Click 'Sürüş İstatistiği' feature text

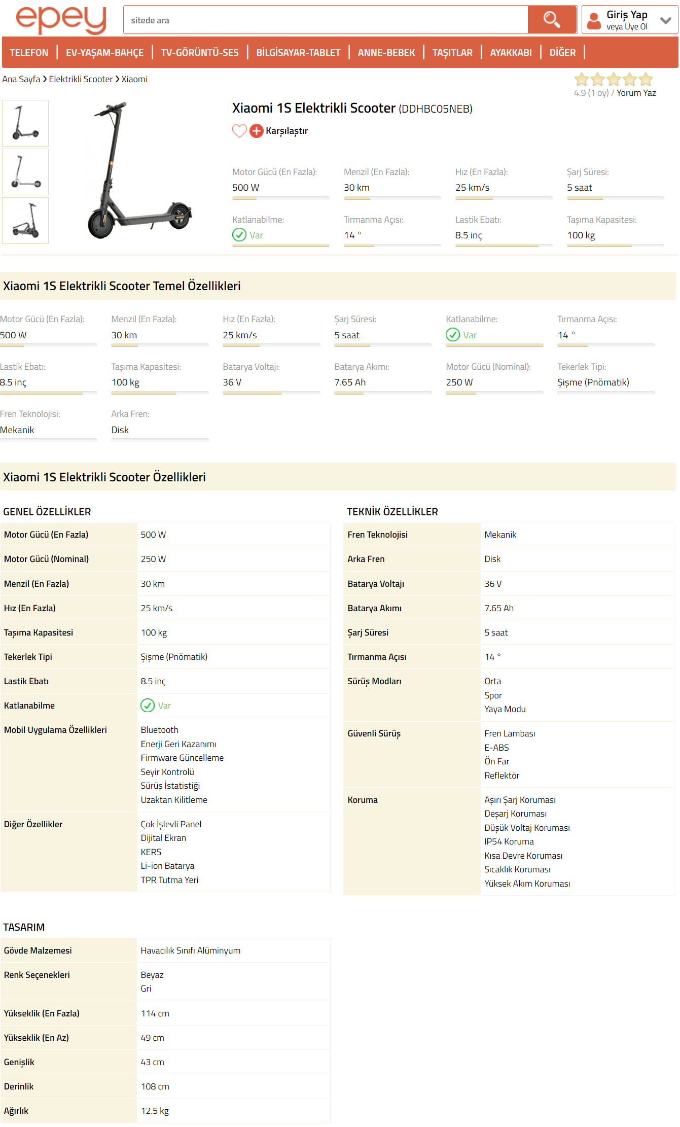coord(170,786)
